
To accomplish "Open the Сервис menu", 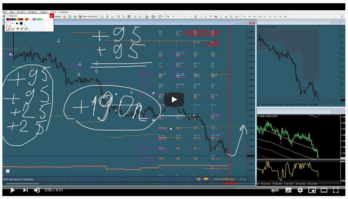I will pos(44,12).
